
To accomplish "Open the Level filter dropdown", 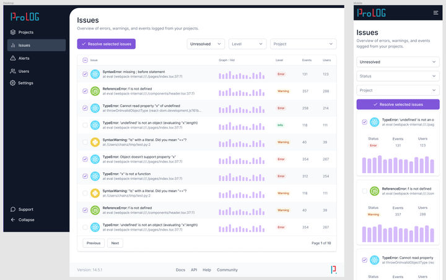I will click(247, 44).
